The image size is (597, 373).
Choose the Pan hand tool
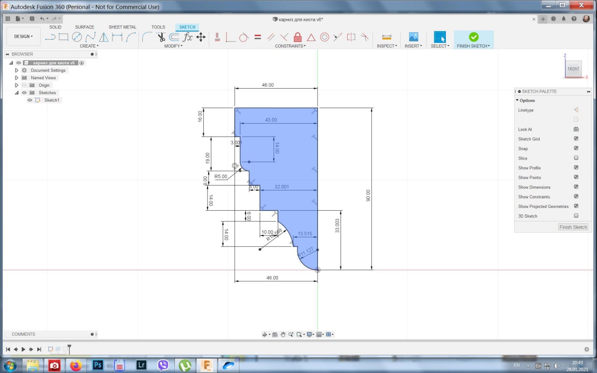(283, 334)
